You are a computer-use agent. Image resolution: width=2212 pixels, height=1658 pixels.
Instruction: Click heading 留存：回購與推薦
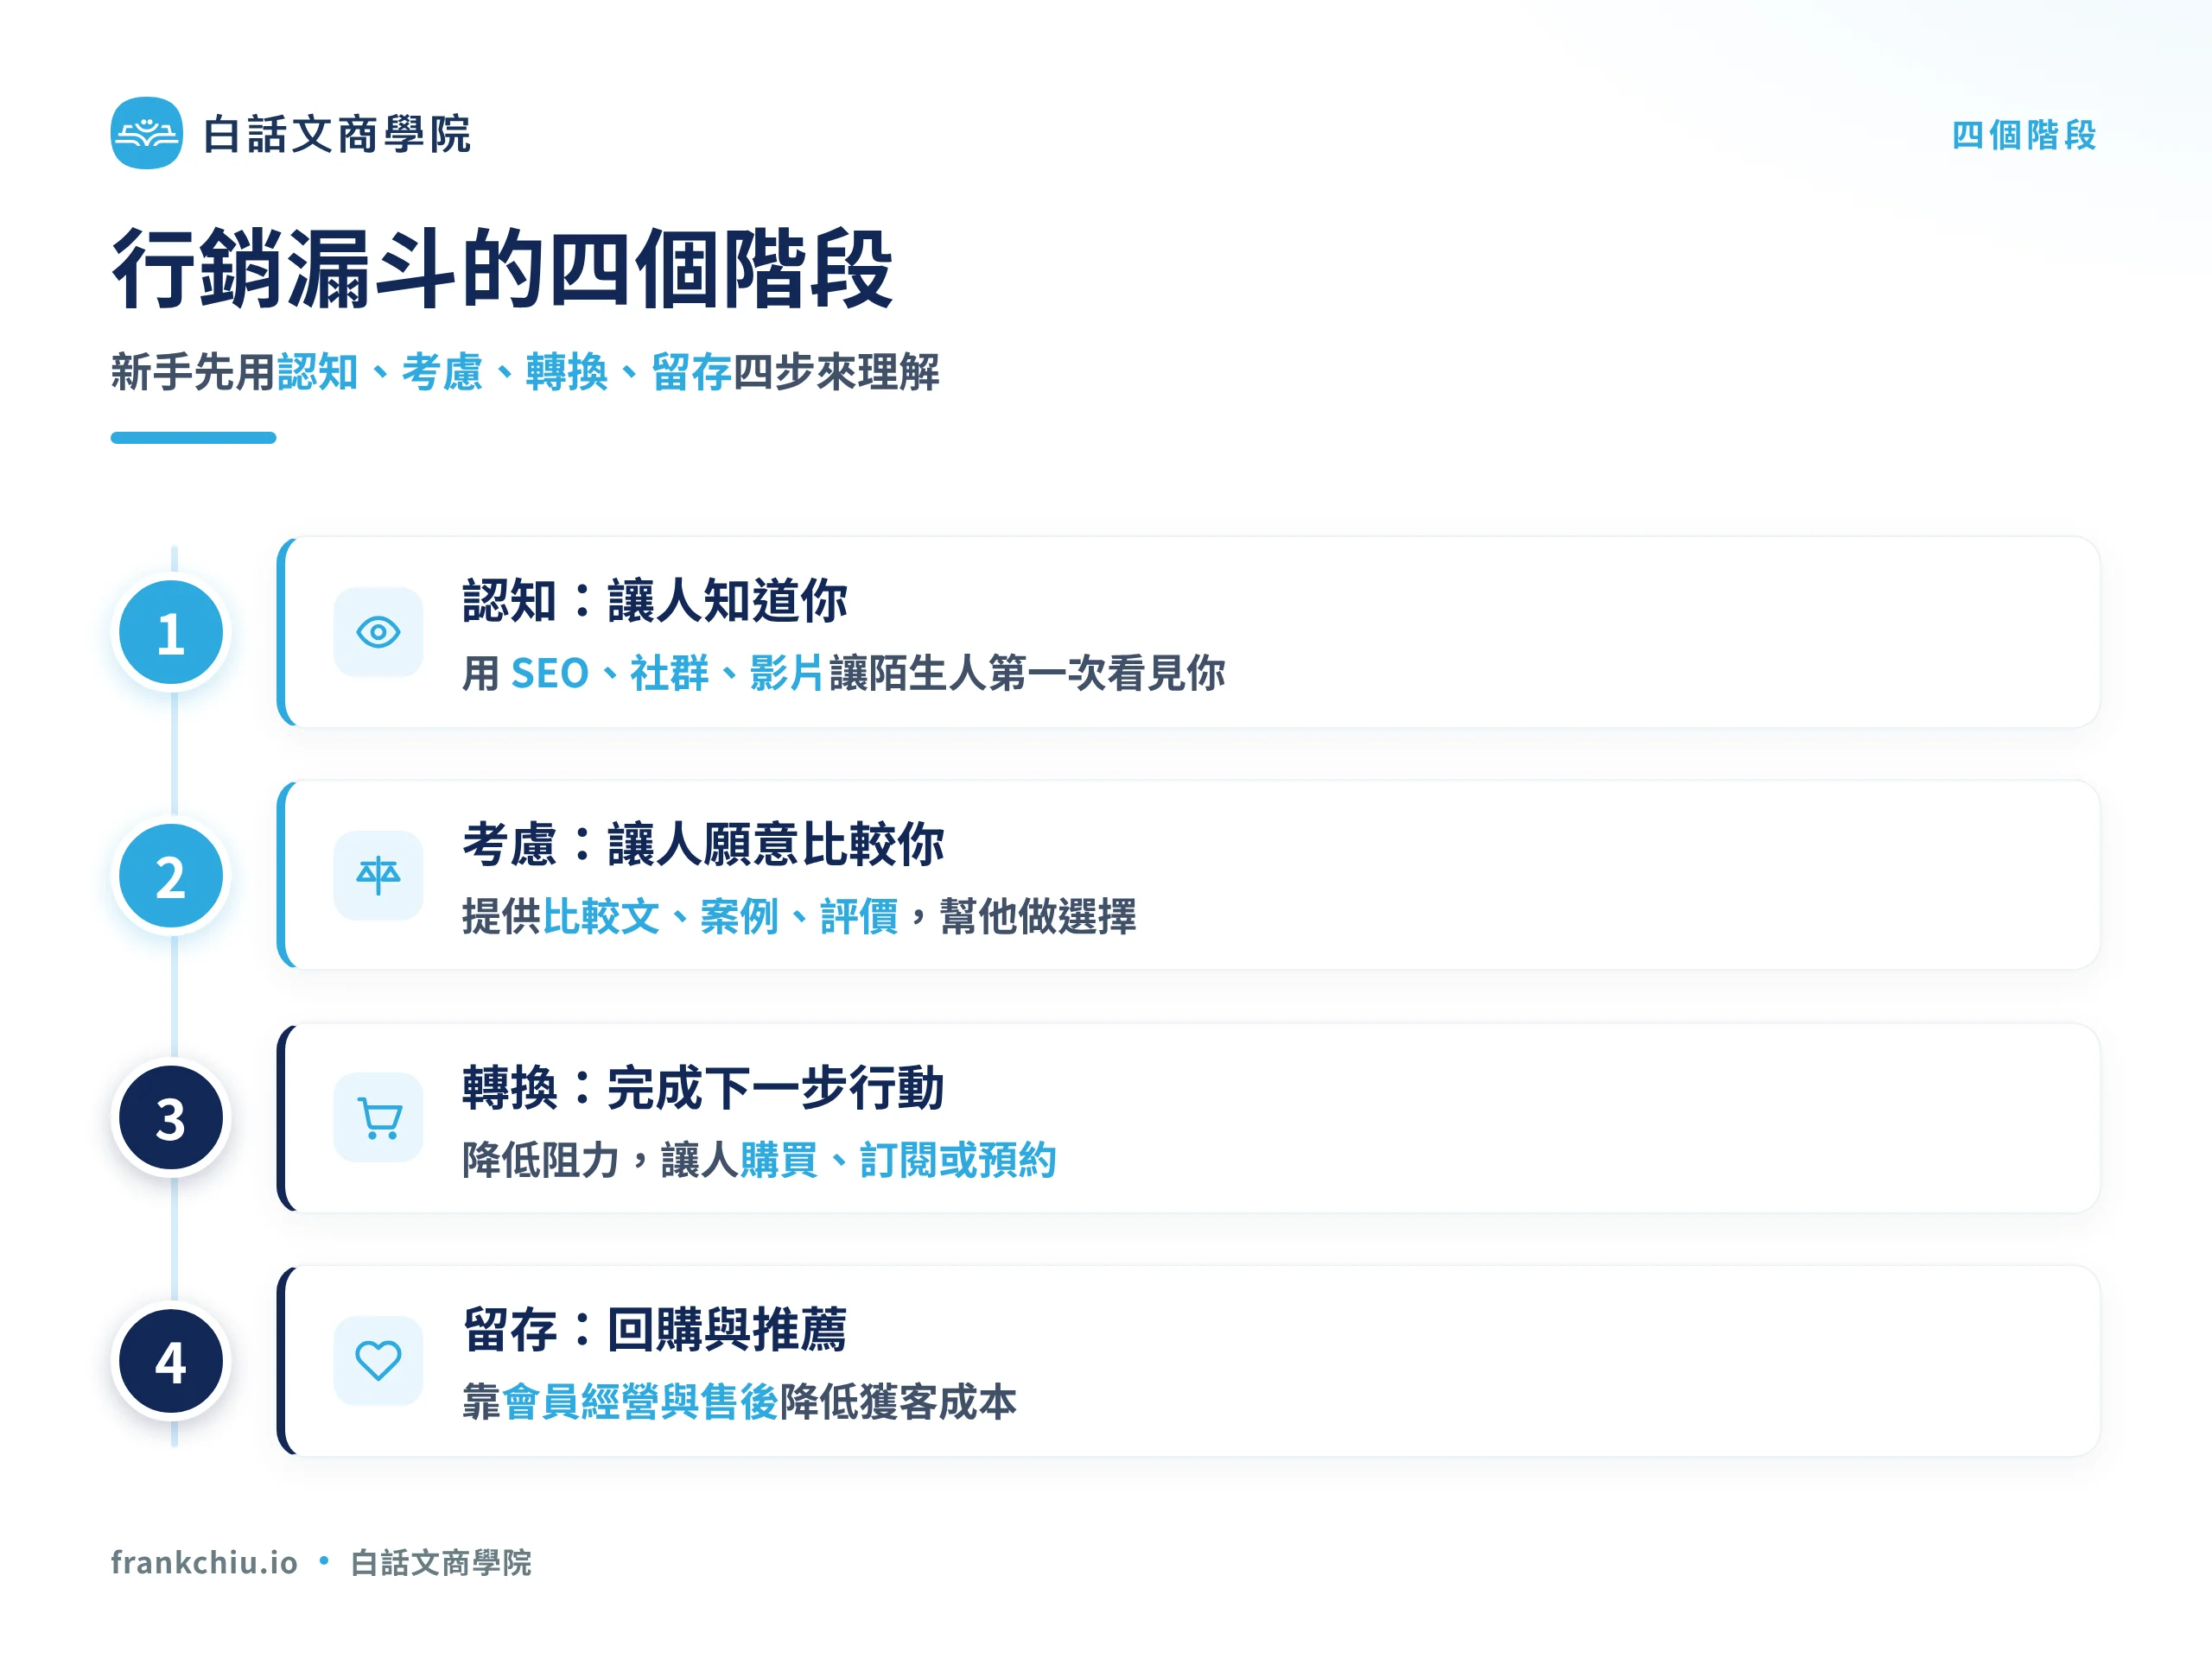pos(655,1329)
